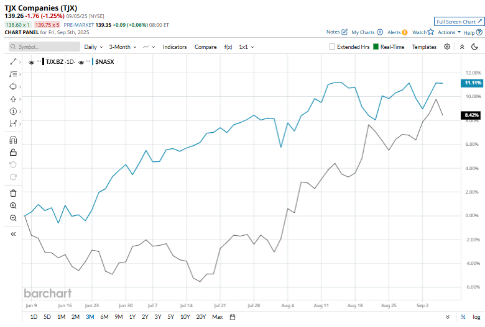Viewport: 485px width, 327px height.
Task: Select the 2Y time range
Action: tap(145, 317)
